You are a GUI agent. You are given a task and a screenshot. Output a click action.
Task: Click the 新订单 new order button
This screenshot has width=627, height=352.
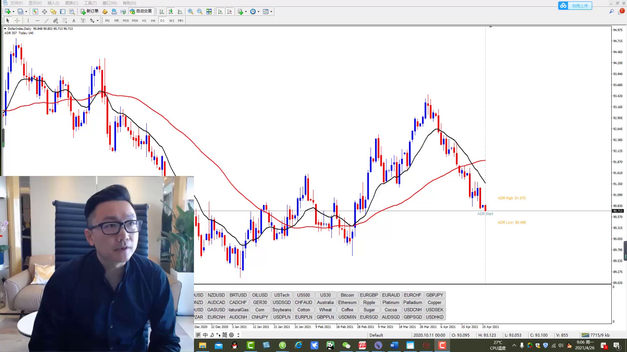[89, 11]
